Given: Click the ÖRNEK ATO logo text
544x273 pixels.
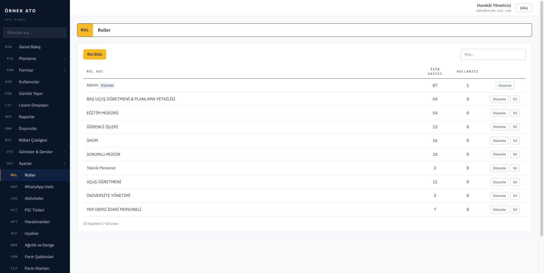Looking at the screenshot, I should [x=20, y=11].
